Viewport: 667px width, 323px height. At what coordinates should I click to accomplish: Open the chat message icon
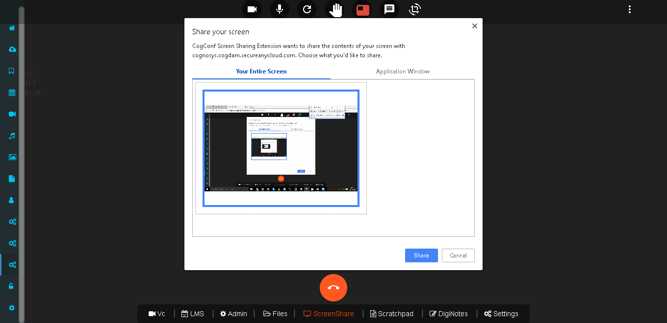click(389, 9)
